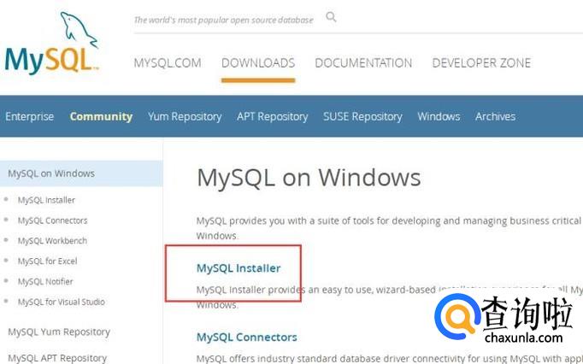The image size is (583, 364).
Task: Open the MYSQL.COM top navigation tab
Action: click(x=168, y=63)
